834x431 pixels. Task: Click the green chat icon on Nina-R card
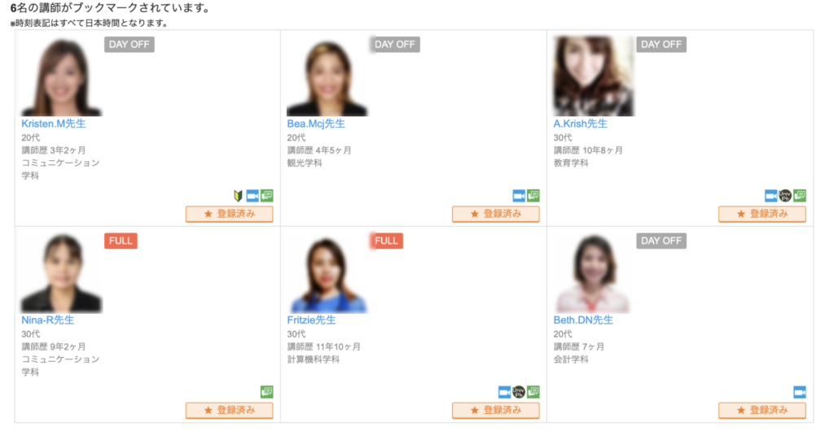pyautogui.click(x=267, y=392)
